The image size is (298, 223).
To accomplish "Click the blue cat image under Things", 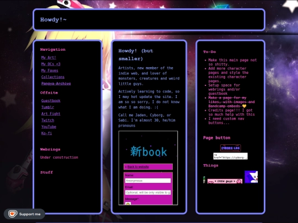I will click(251, 177).
